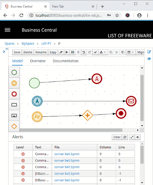153x185 pixels.
Task: Validate the process with checkmark icon
Action: pyautogui.click(x=95, y=52)
